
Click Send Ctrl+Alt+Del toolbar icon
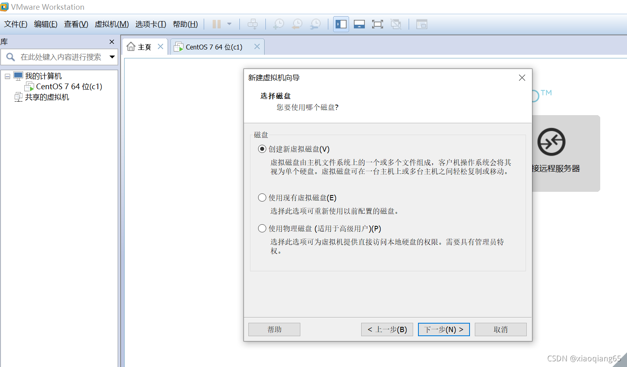252,24
